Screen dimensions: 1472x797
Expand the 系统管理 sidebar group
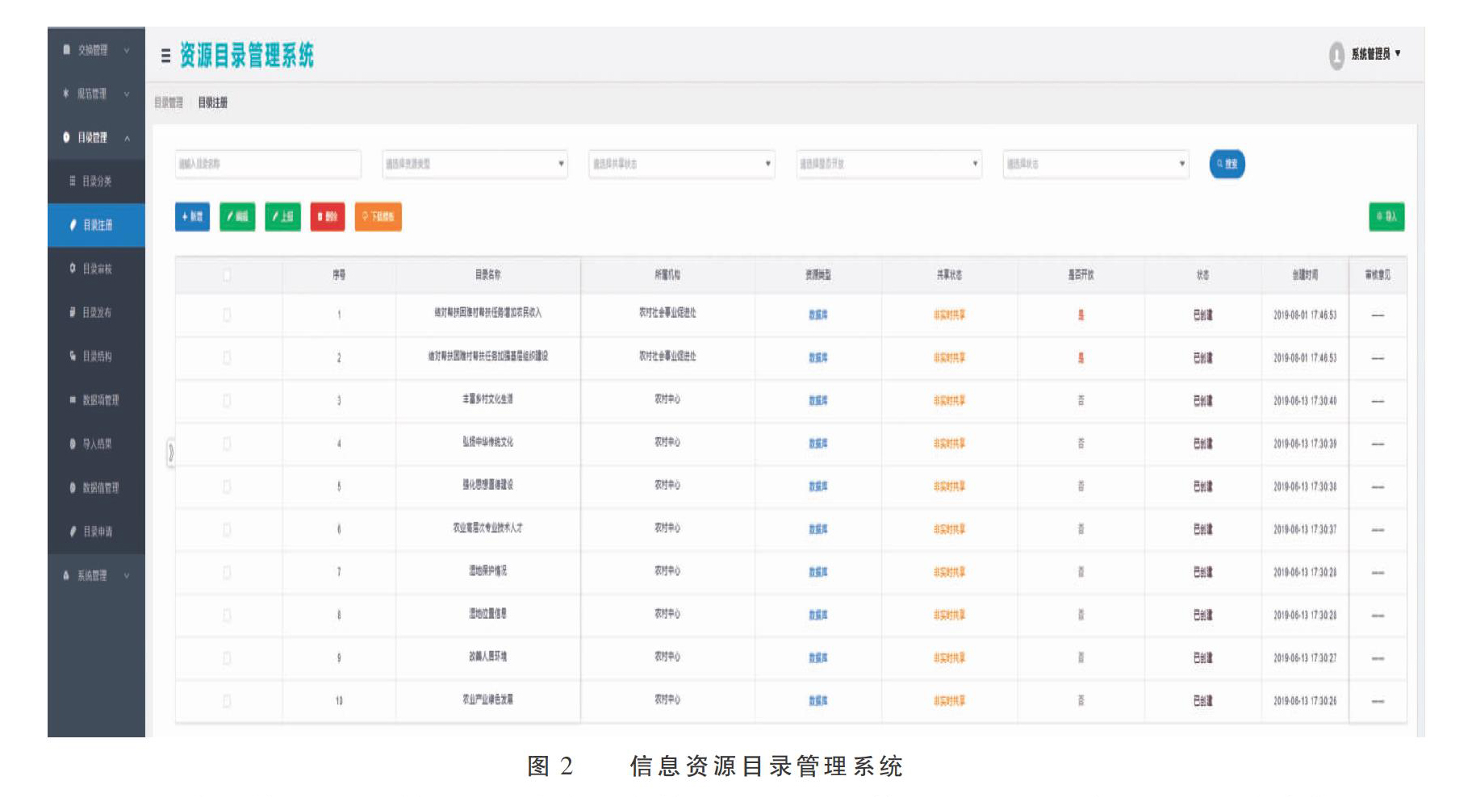point(97,575)
